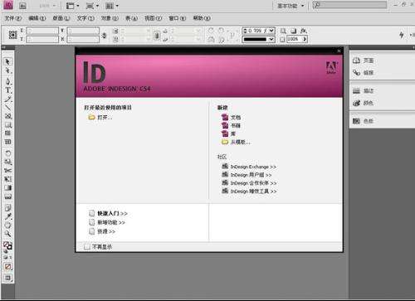Click the Apply None swatch button

[7, 267]
